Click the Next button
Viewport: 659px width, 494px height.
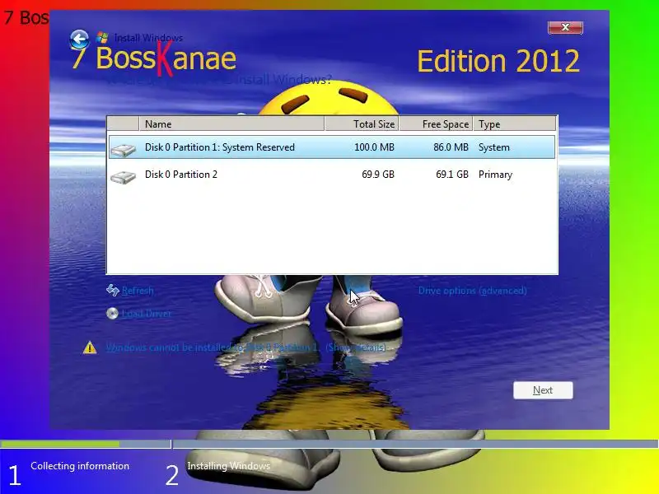click(543, 390)
